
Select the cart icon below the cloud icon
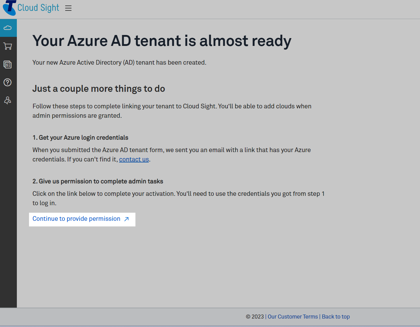8,46
